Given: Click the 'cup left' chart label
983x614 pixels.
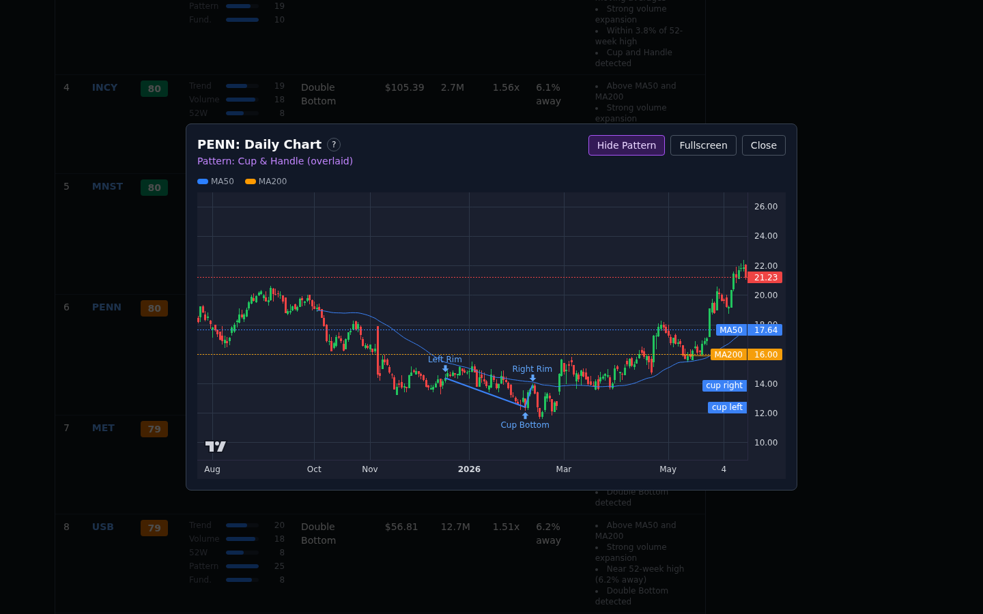Looking at the screenshot, I should (727, 407).
